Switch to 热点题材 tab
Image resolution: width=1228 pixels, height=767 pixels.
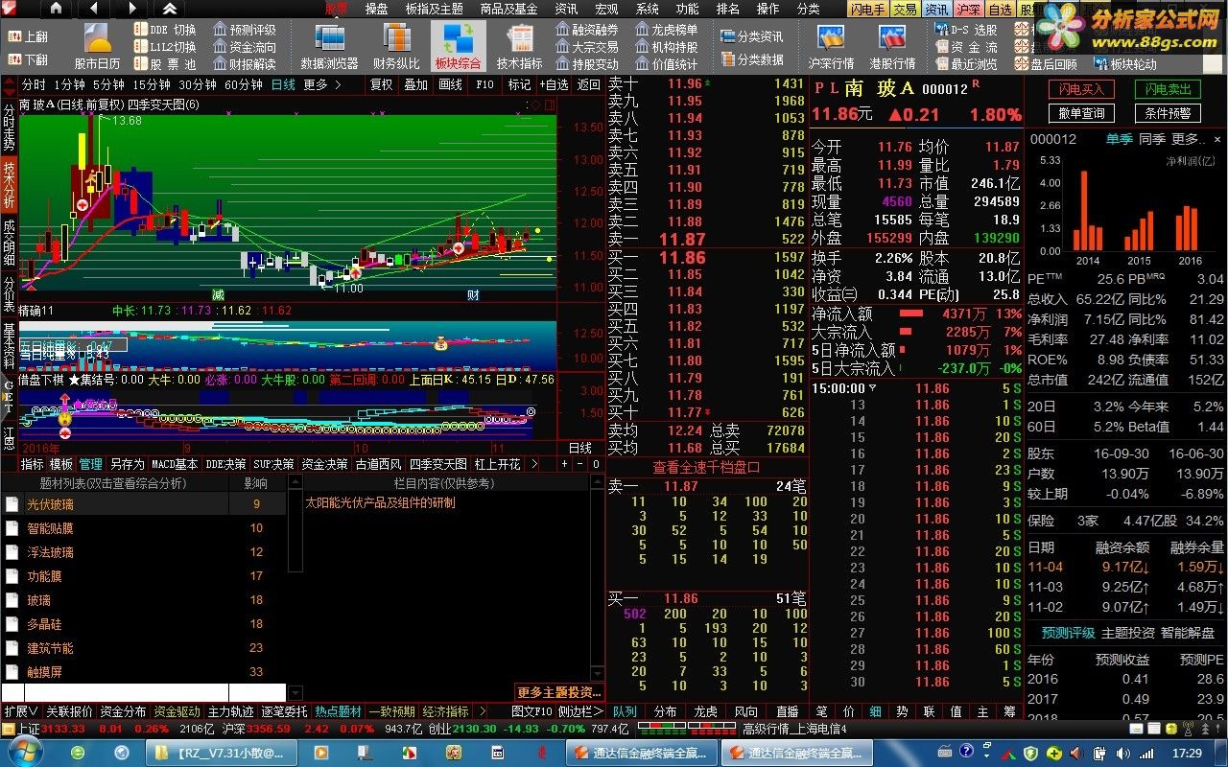[x=338, y=711]
